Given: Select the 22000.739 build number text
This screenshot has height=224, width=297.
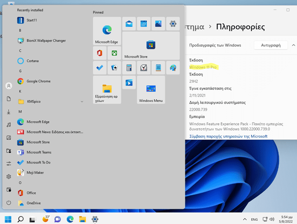Looking at the screenshot, I should coord(198,109).
